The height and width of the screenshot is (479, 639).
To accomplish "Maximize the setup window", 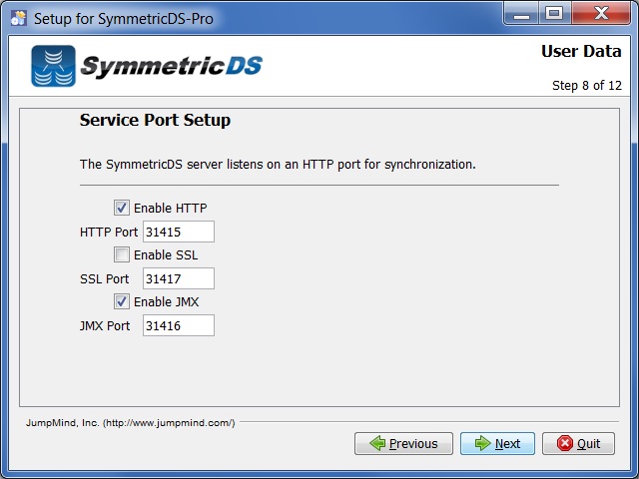I will 554,14.
